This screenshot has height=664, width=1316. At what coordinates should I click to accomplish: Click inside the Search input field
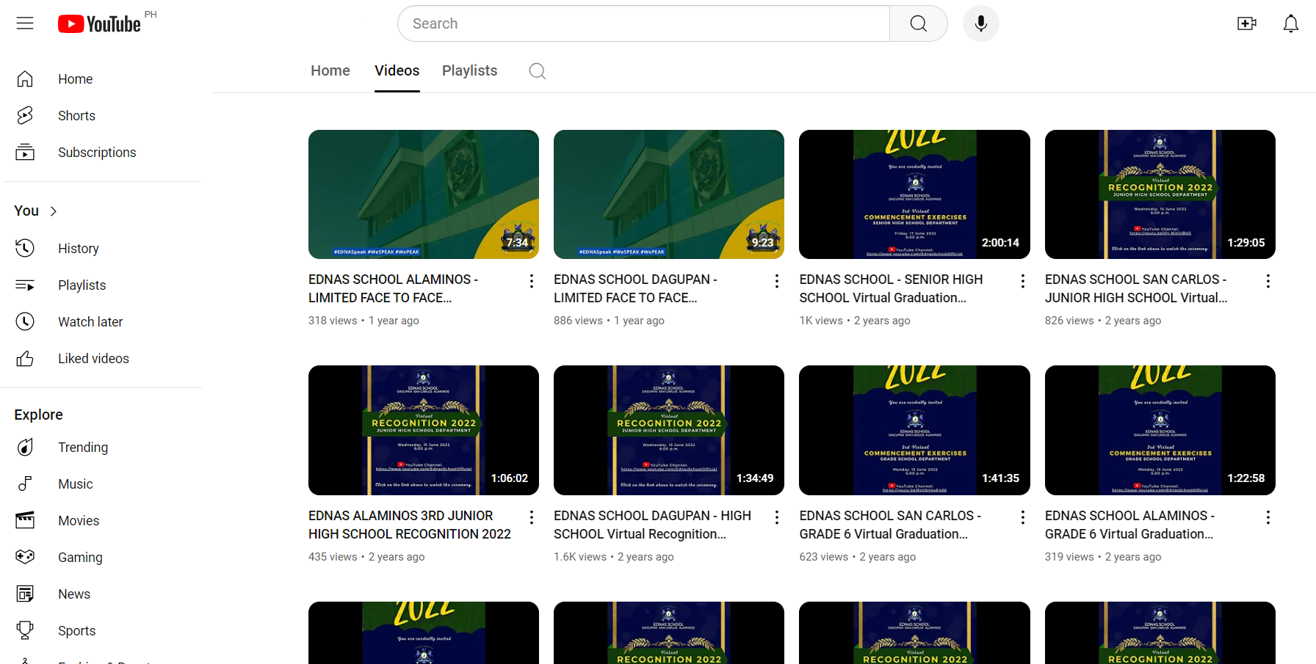pos(643,23)
